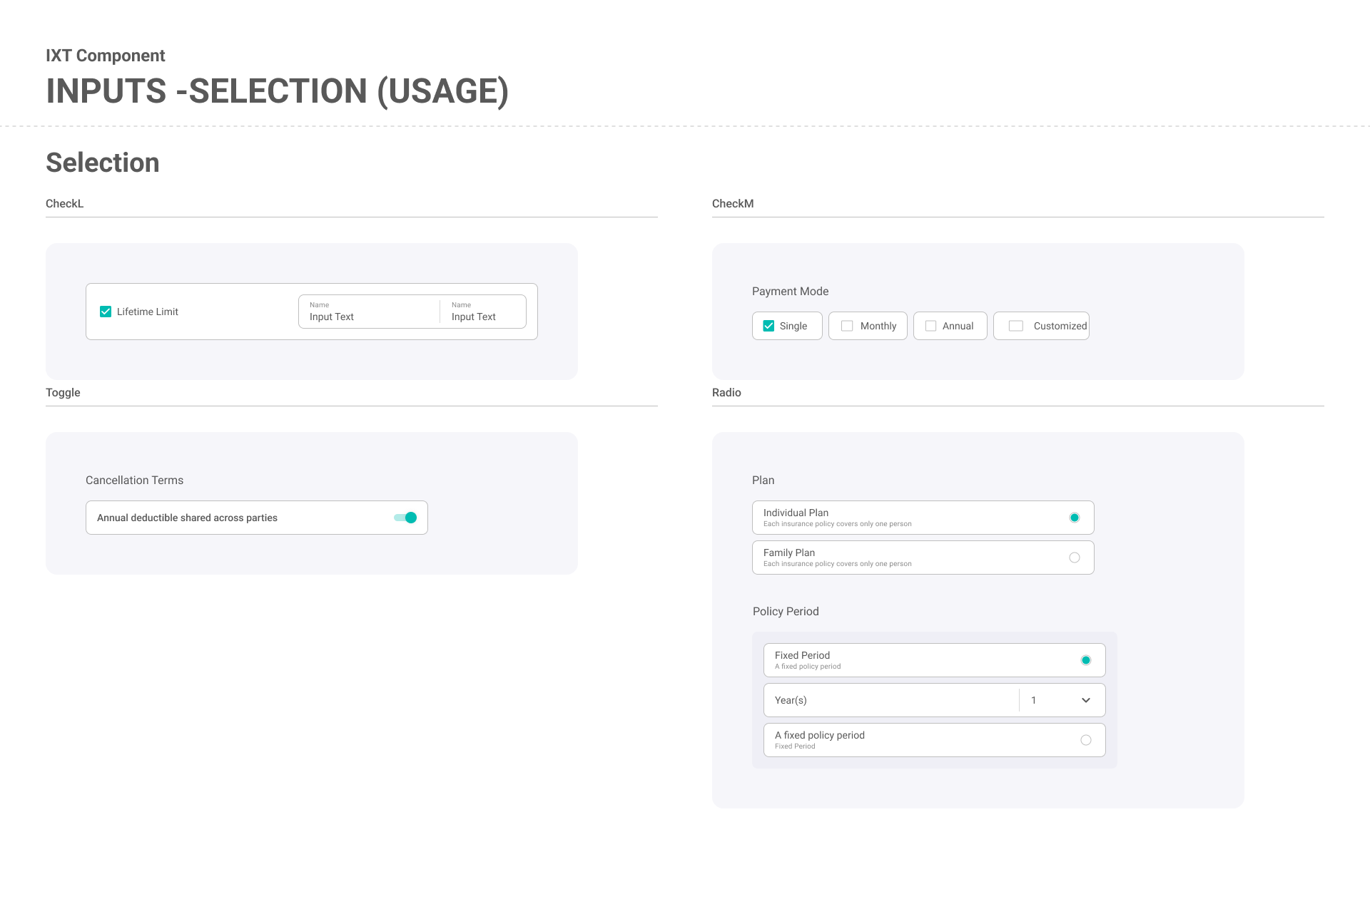This screenshot has width=1370, height=904.
Task: Check the Monthly payment mode checkbox
Action: pos(847,326)
